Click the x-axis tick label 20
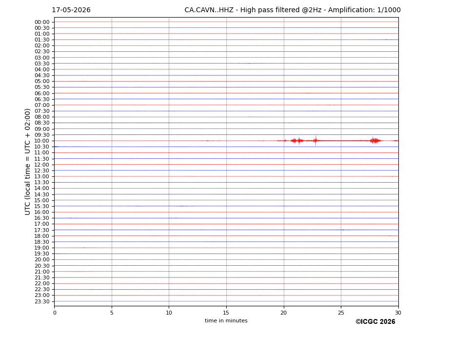 pos(284,313)
